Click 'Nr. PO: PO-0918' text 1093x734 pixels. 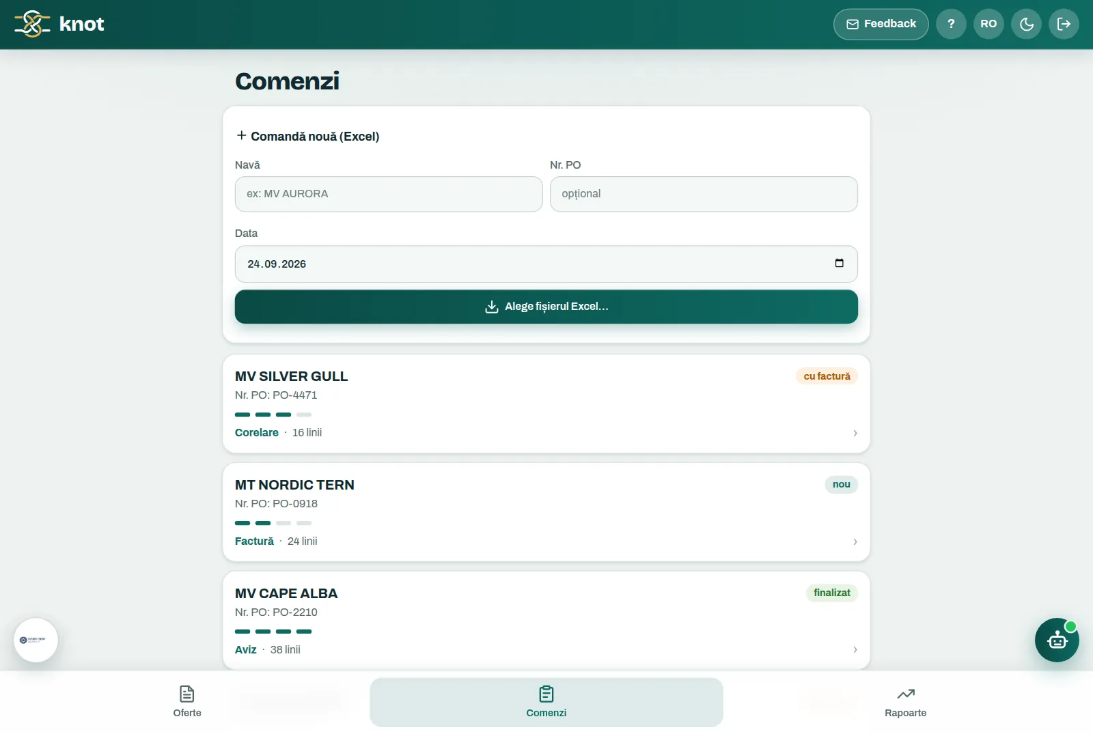click(276, 504)
